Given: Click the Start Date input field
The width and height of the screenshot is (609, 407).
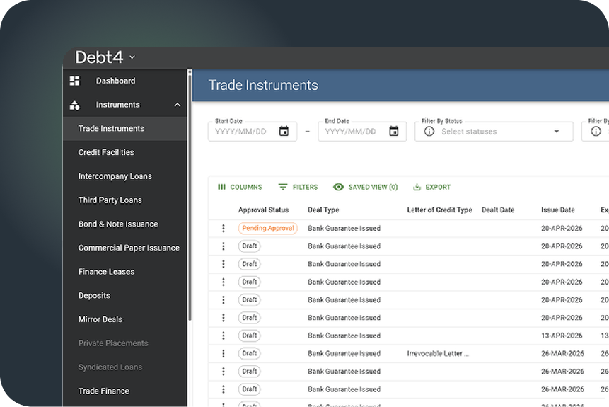Looking at the screenshot, I should pyautogui.click(x=253, y=132).
